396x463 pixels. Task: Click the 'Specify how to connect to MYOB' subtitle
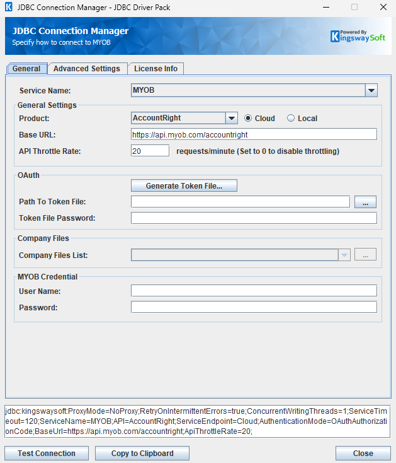click(61, 42)
